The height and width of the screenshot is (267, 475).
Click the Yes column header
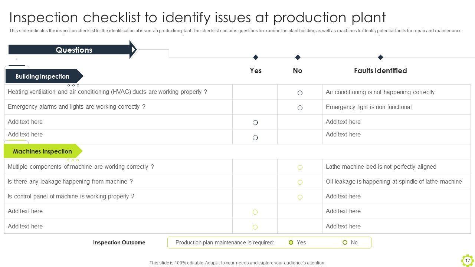[256, 70]
